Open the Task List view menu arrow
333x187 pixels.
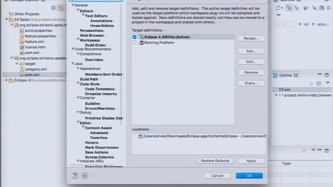coord(278,15)
